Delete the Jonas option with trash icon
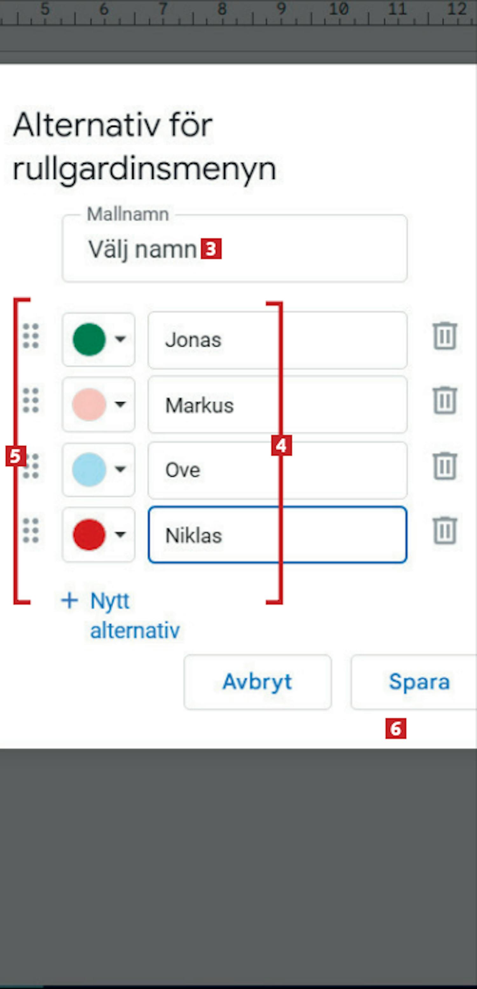 pyautogui.click(x=445, y=336)
